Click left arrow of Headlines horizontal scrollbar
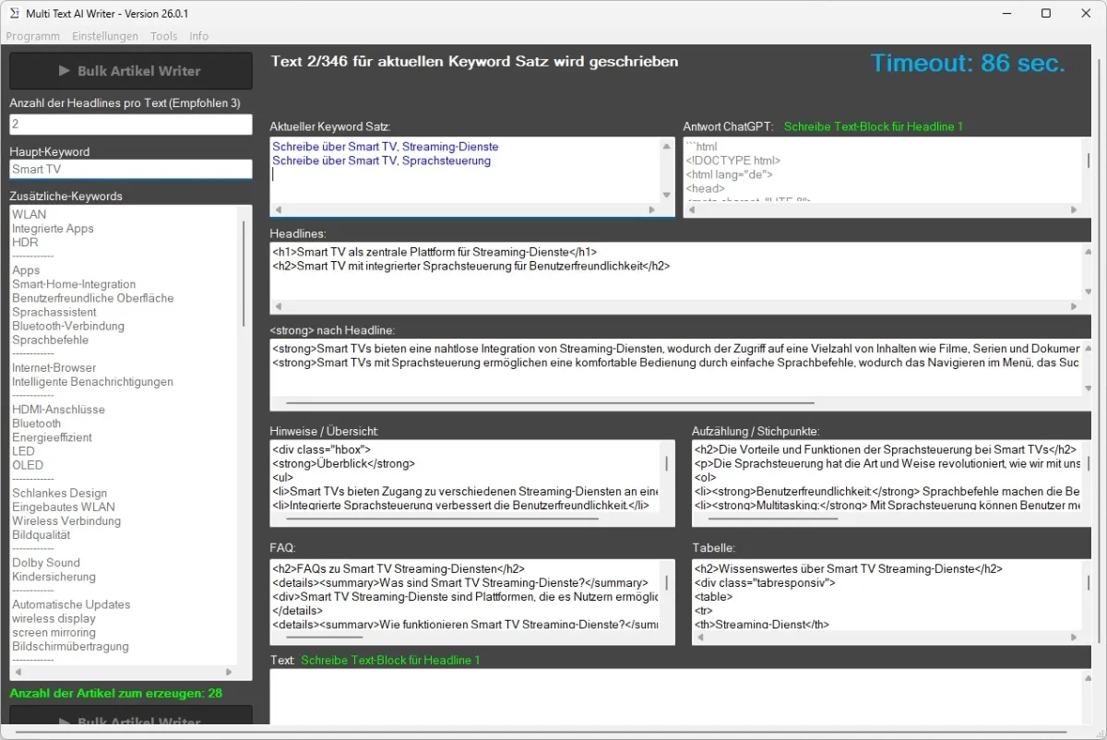The width and height of the screenshot is (1107, 740). [277, 306]
